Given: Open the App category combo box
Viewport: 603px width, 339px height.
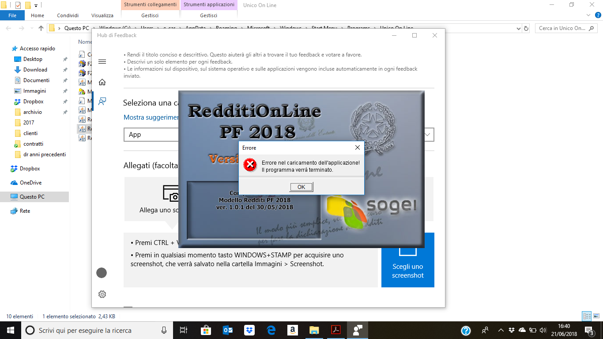Looking at the screenshot, I should click(279, 135).
